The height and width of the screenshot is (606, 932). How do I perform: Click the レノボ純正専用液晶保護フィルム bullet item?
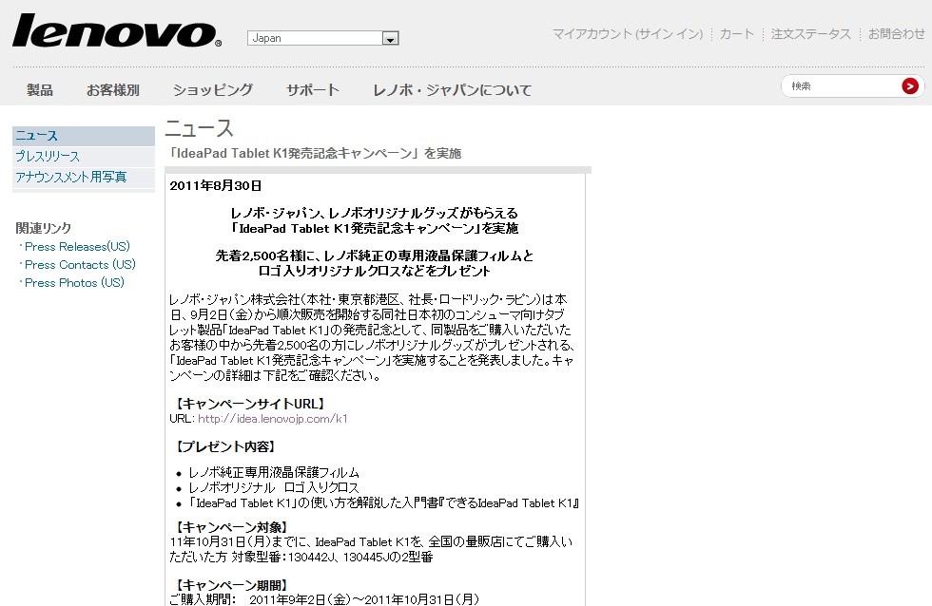point(274,472)
